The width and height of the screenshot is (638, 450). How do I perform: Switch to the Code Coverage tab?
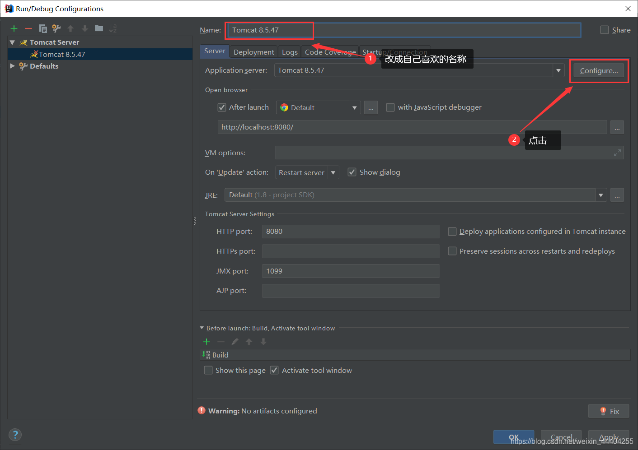pyautogui.click(x=330, y=52)
